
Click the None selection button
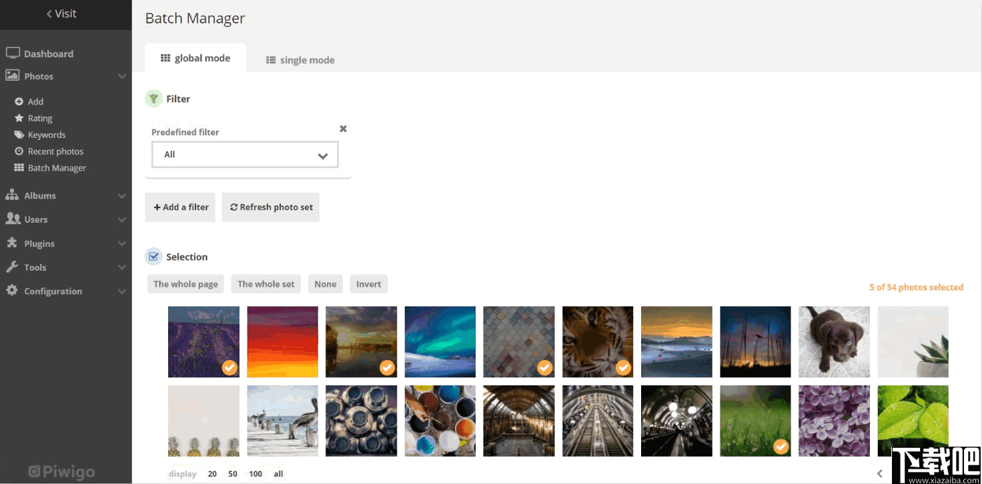325,284
